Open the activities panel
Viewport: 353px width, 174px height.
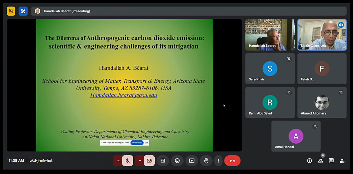[x=342, y=161]
